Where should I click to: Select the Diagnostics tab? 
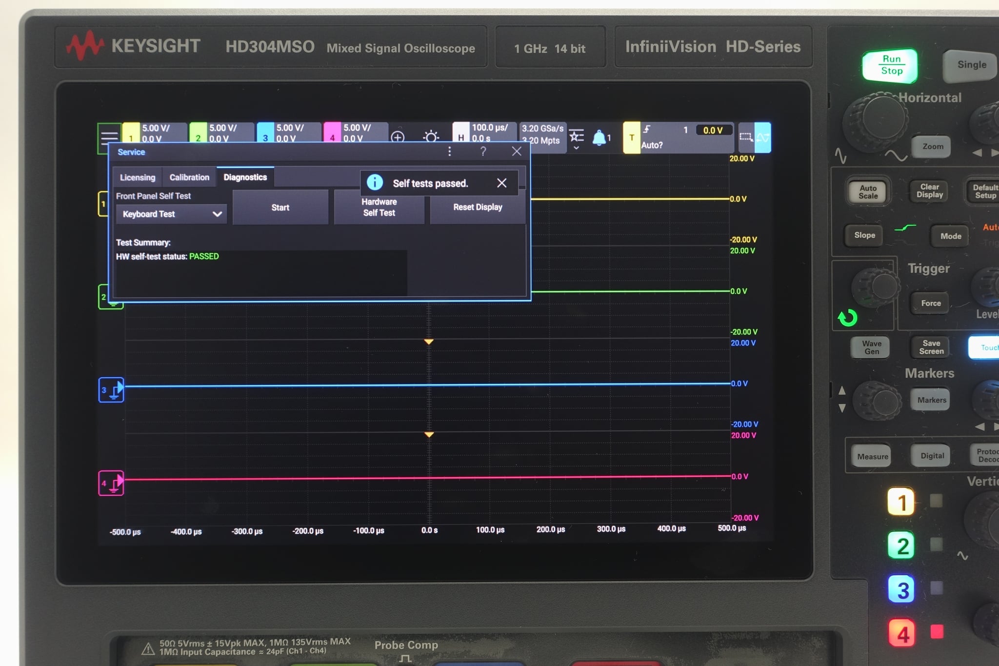point(245,177)
